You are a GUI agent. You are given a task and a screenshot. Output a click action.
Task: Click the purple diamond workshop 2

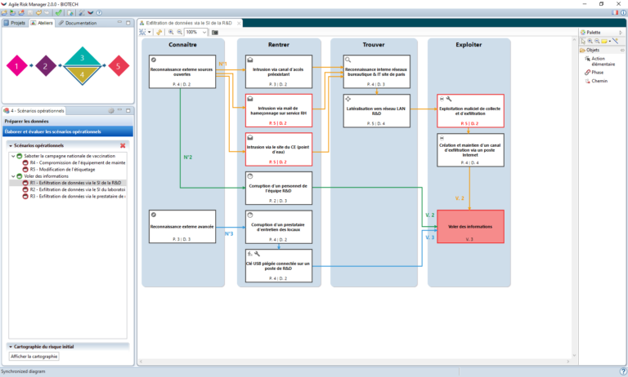click(45, 66)
